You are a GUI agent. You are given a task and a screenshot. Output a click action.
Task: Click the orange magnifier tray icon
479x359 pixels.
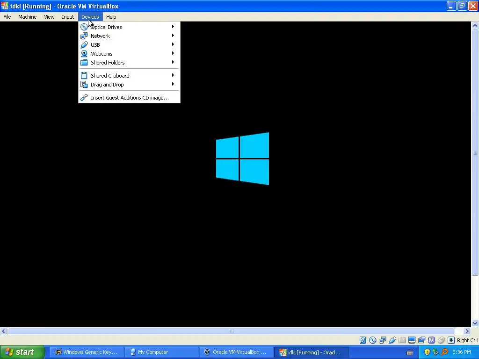(444, 352)
